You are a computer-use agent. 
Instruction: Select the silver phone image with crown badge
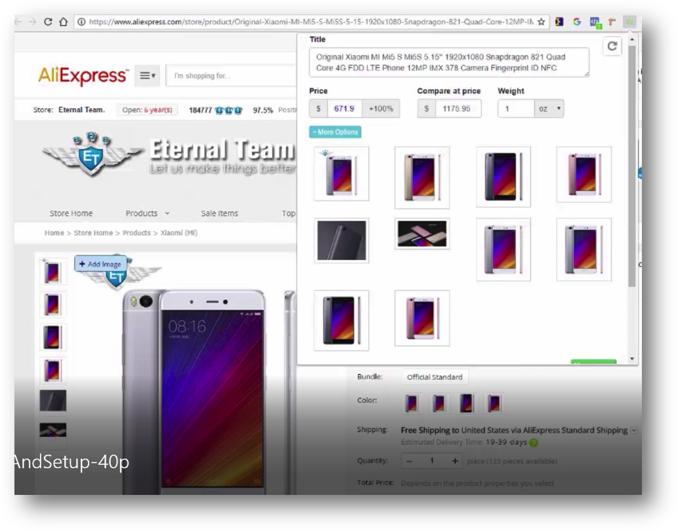[x=341, y=173]
